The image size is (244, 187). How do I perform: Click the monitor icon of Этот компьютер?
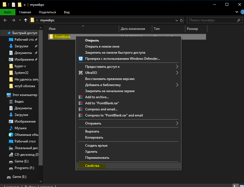[x=9, y=95]
